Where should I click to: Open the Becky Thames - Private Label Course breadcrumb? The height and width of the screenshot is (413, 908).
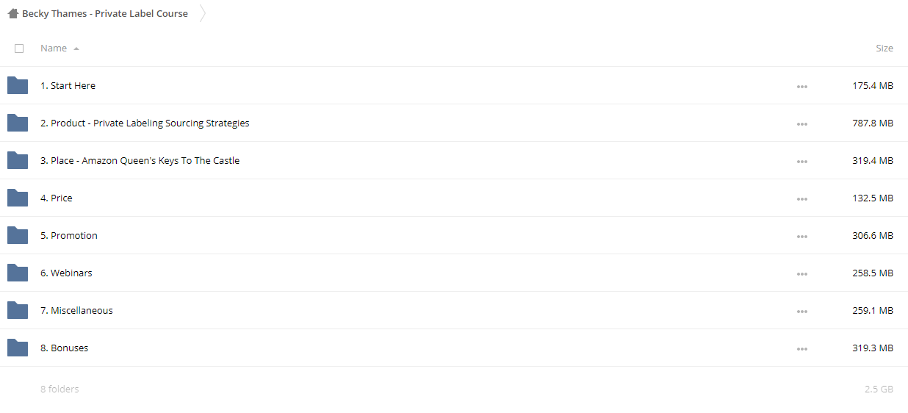(x=105, y=13)
